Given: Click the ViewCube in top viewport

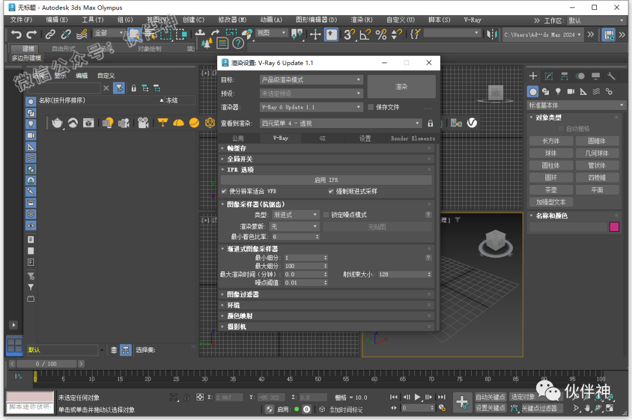Looking at the screenshot, I should pyautogui.click(x=496, y=93).
